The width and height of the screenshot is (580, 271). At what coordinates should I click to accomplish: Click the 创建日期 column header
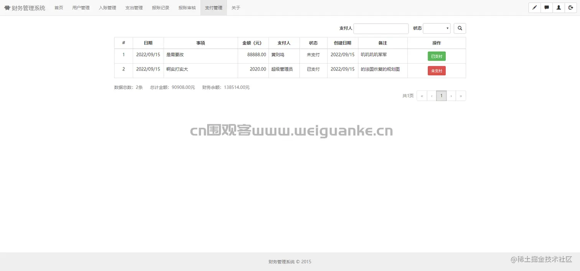pos(343,43)
